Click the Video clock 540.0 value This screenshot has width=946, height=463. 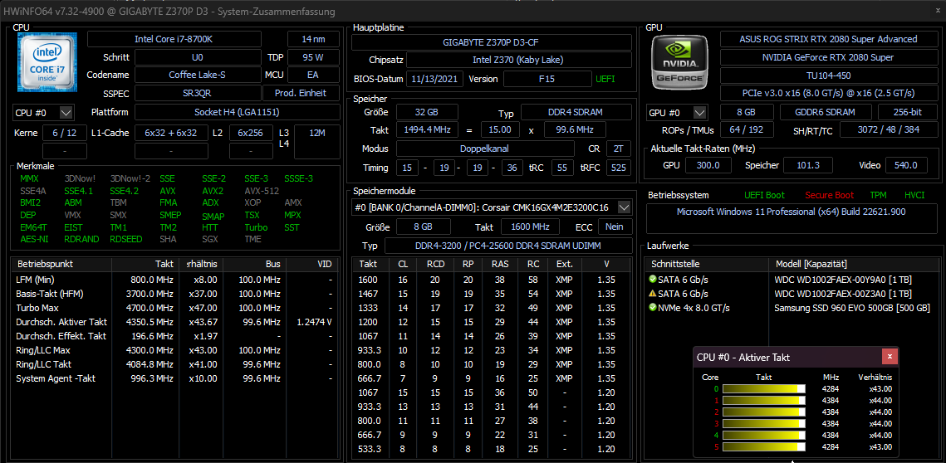click(905, 165)
